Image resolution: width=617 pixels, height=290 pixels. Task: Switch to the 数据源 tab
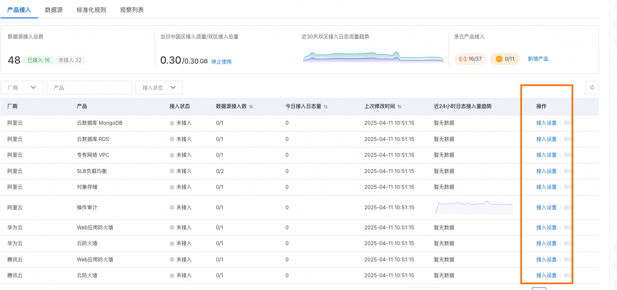54,9
